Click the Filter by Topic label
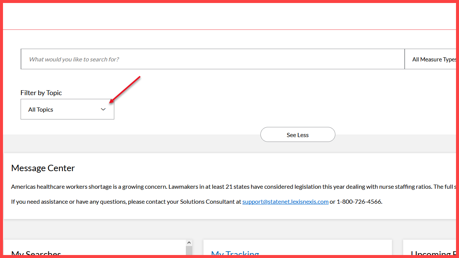This screenshot has height=258, width=459. tap(41, 92)
